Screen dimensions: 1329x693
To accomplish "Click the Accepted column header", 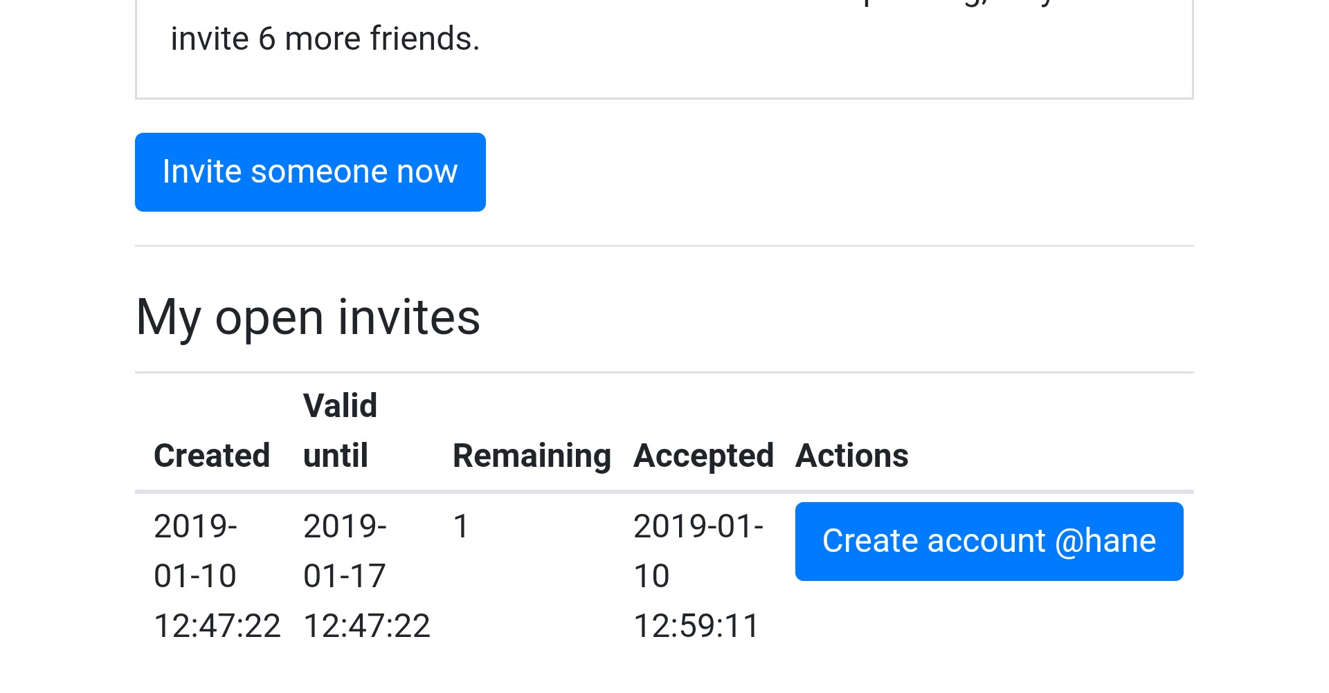I will (x=703, y=456).
